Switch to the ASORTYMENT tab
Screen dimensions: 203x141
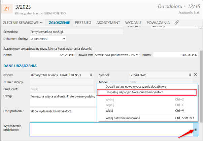click(x=108, y=23)
